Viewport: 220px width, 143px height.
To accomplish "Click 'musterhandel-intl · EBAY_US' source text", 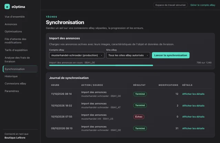I will (x=97, y=119).
